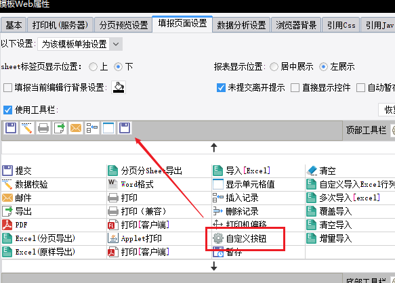Switch to the 基本 tab
The width and height of the screenshot is (395, 283).
[x=14, y=25]
